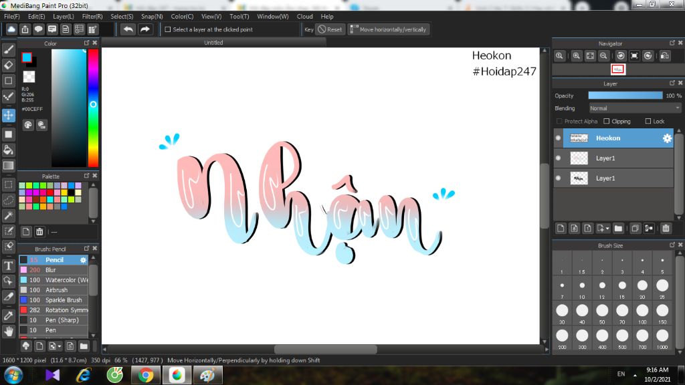Click the Undo arrow in toolbar
This screenshot has width=685, height=385.
(x=128, y=29)
